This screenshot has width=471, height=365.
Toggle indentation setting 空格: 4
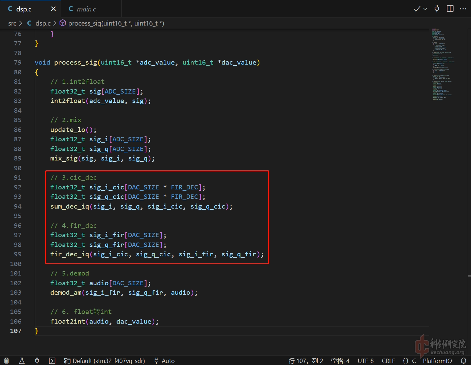click(340, 361)
